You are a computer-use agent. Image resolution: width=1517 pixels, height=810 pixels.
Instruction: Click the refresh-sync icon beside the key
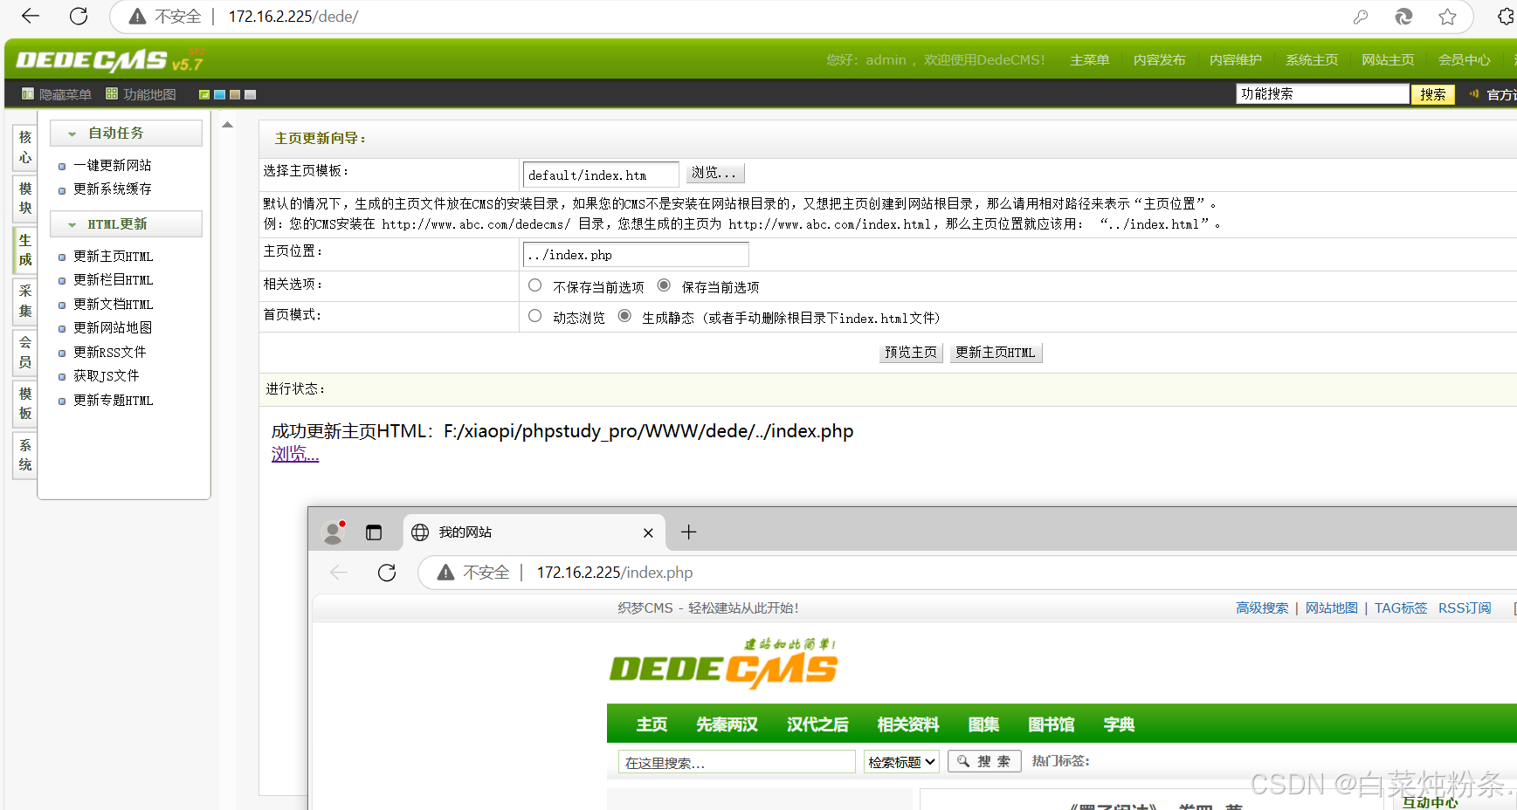[x=1403, y=17]
